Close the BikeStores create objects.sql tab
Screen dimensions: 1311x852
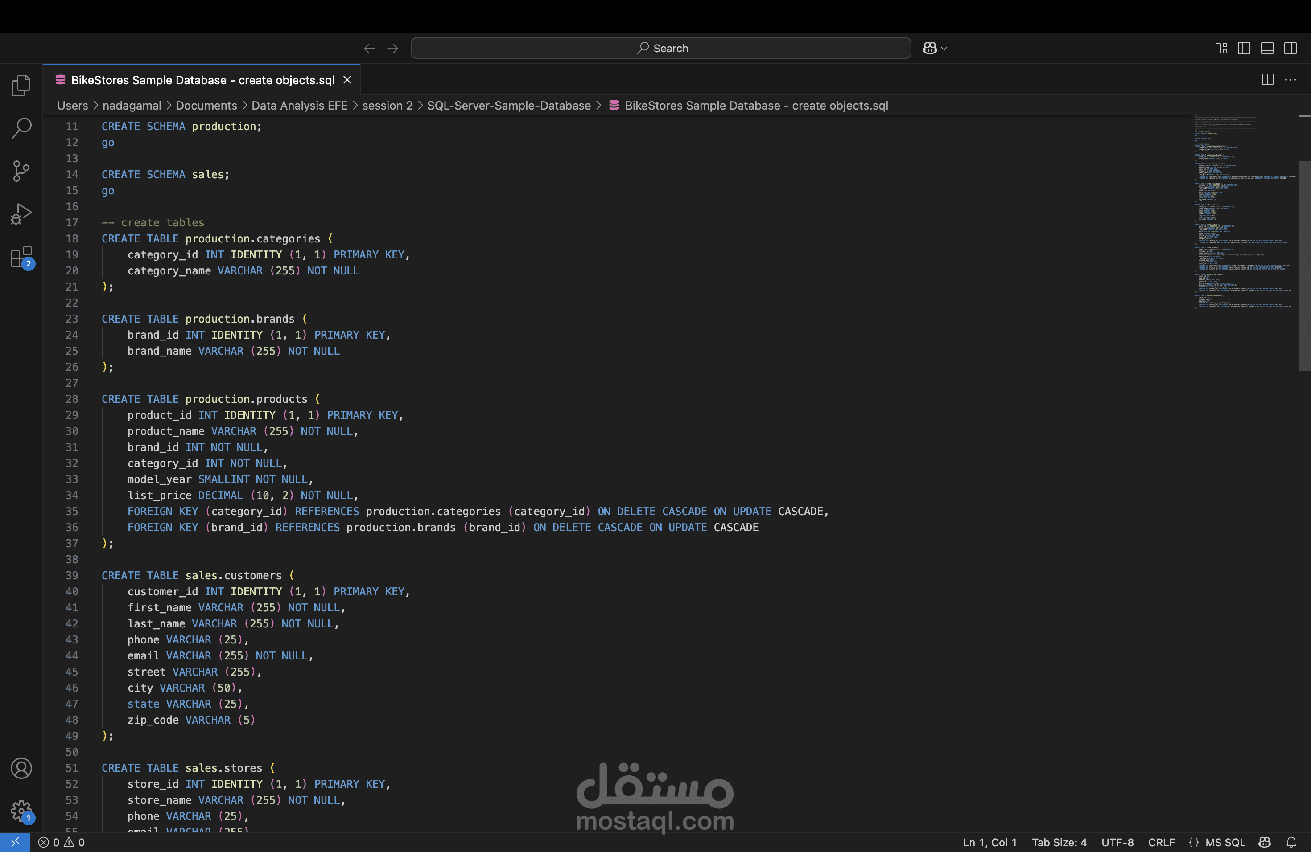[347, 80]
